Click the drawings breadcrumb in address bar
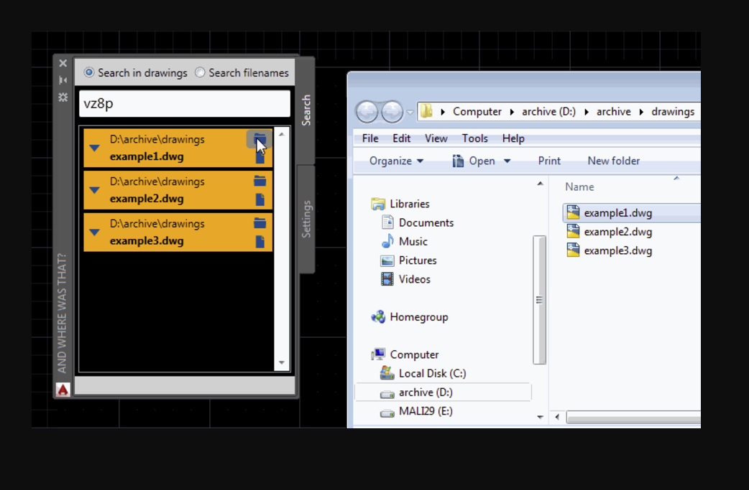Viewport: 749px width, 490px height. coord(673,111)
